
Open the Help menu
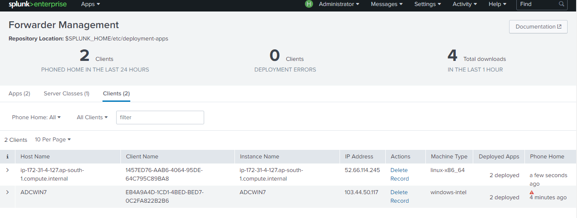498,4
